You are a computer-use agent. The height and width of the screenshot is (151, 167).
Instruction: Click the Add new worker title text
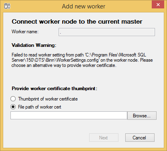pyautogui.click(x=83, y=6)
